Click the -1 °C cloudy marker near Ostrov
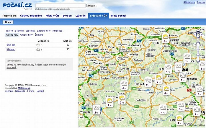The image size is (206, 128). (124, 85)
